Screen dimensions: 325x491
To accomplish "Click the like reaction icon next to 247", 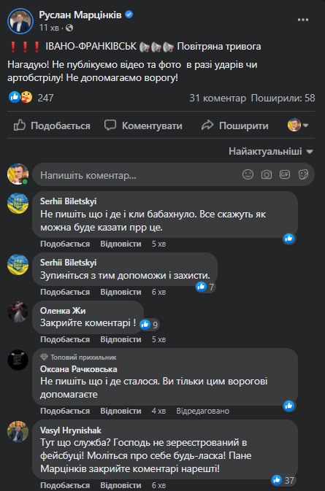I will 14,97.
